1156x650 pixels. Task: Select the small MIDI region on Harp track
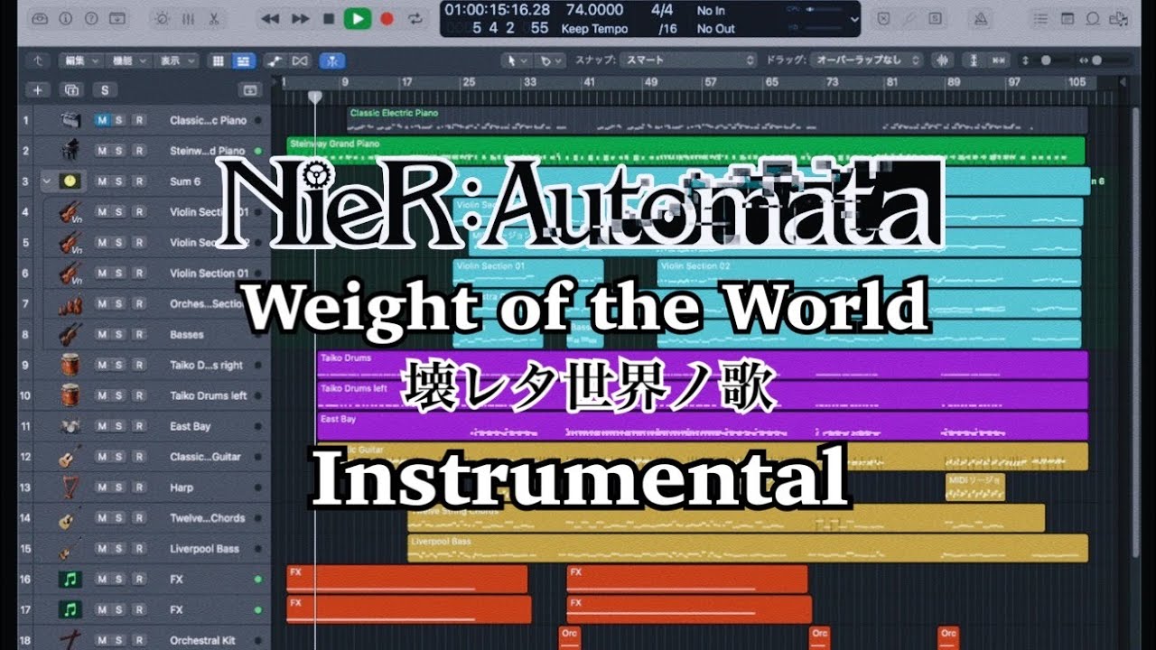[x=974, y=487]
